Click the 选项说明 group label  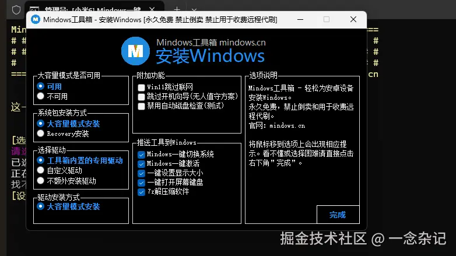pos(263,76)
